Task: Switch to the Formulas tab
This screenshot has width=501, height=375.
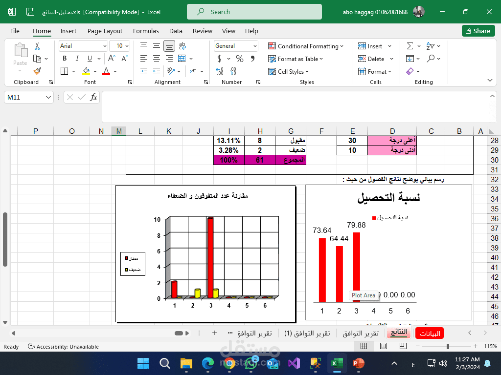Action: pos(146,31)
